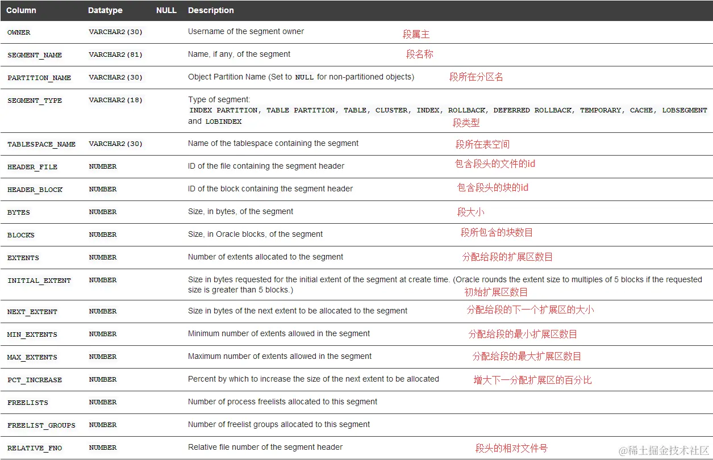
Task: Click "Maximum number of extents allowed" description
Action: coord(280,357)
